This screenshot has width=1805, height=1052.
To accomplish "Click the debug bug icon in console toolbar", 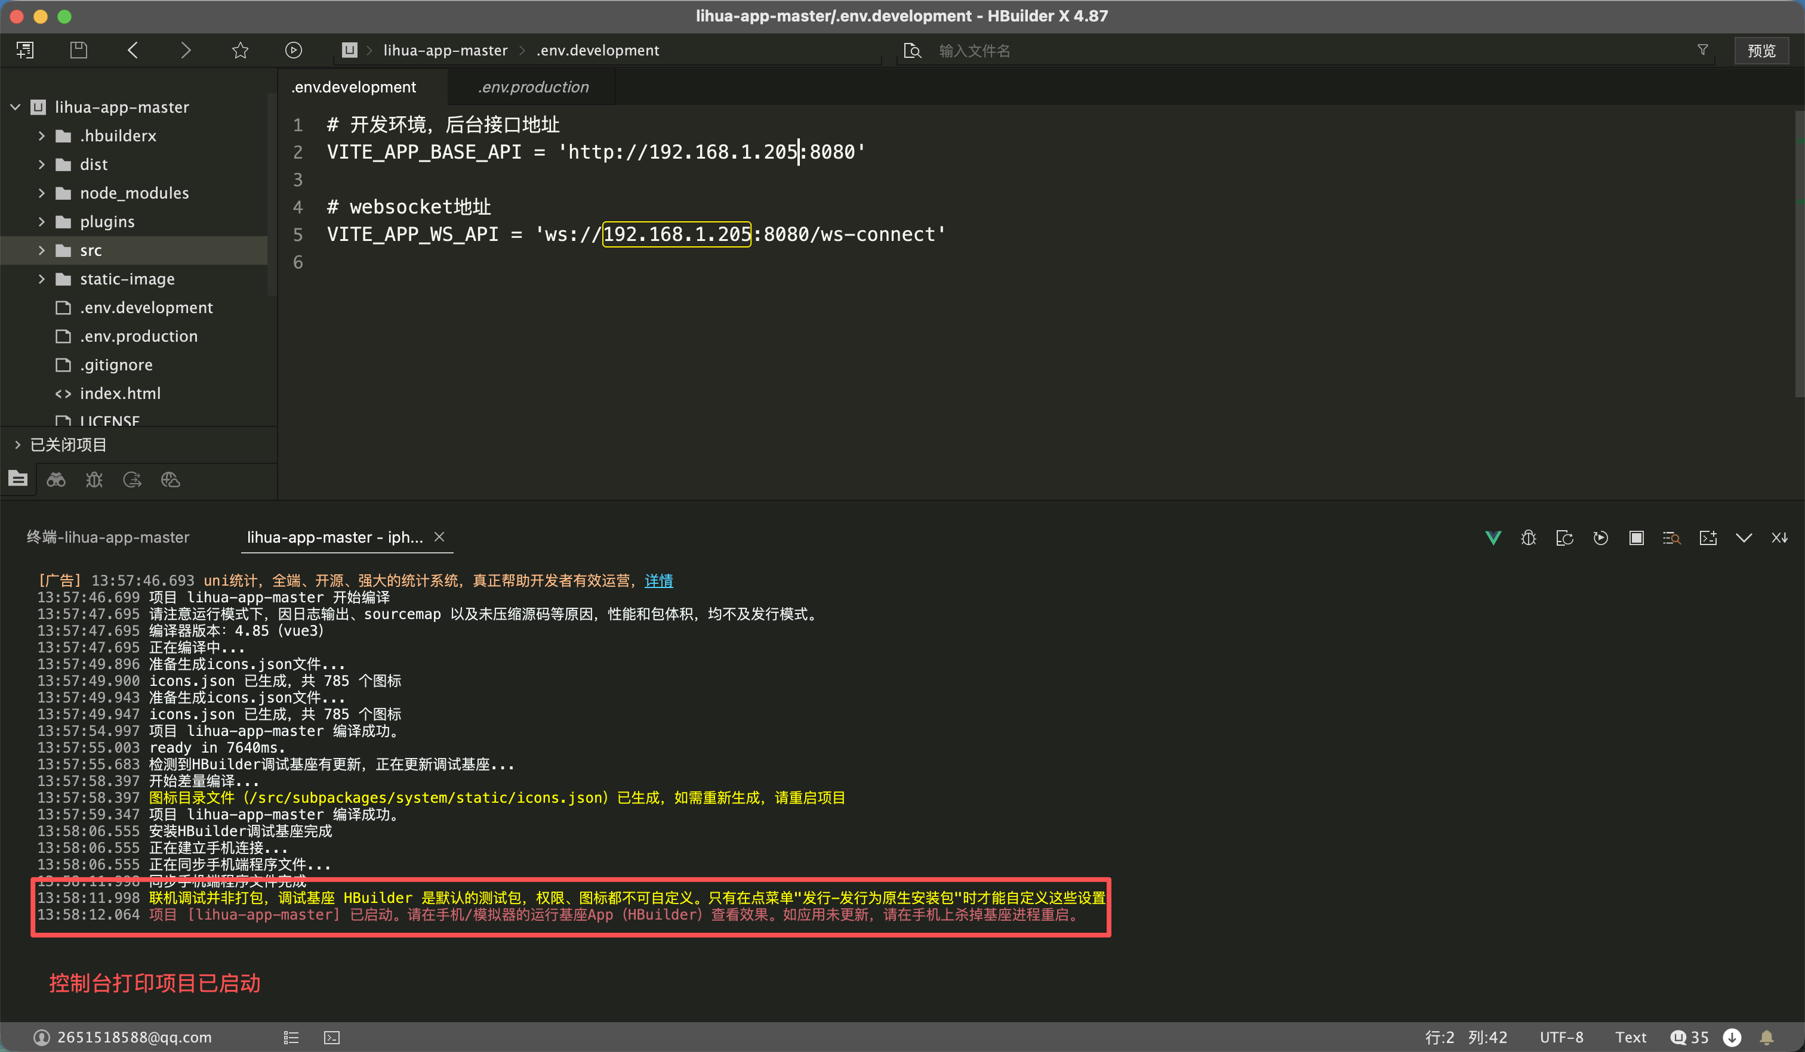I will (1529, 538).
